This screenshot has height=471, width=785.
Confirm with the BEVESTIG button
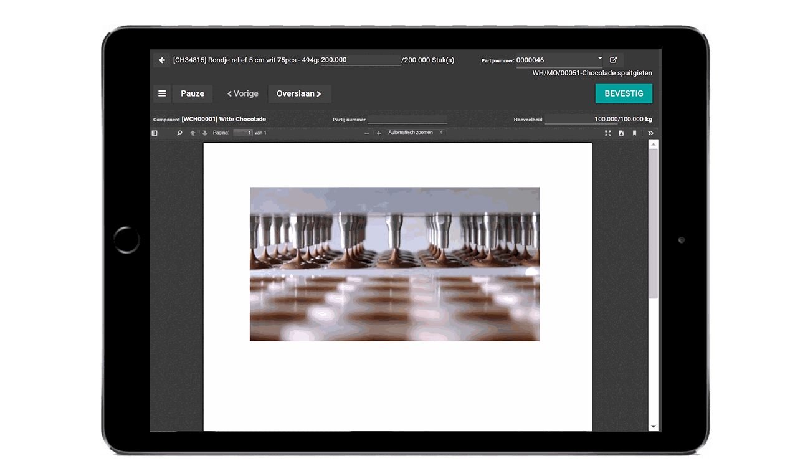click(624, 93)
